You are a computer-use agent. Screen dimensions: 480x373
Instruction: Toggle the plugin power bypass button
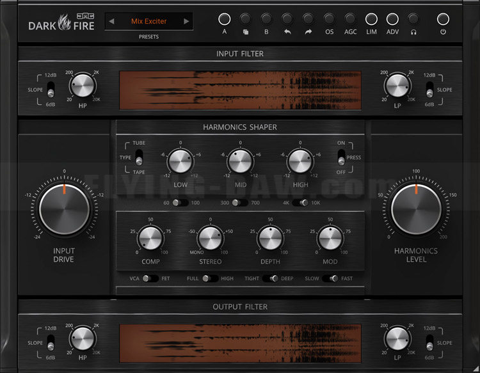443,19
